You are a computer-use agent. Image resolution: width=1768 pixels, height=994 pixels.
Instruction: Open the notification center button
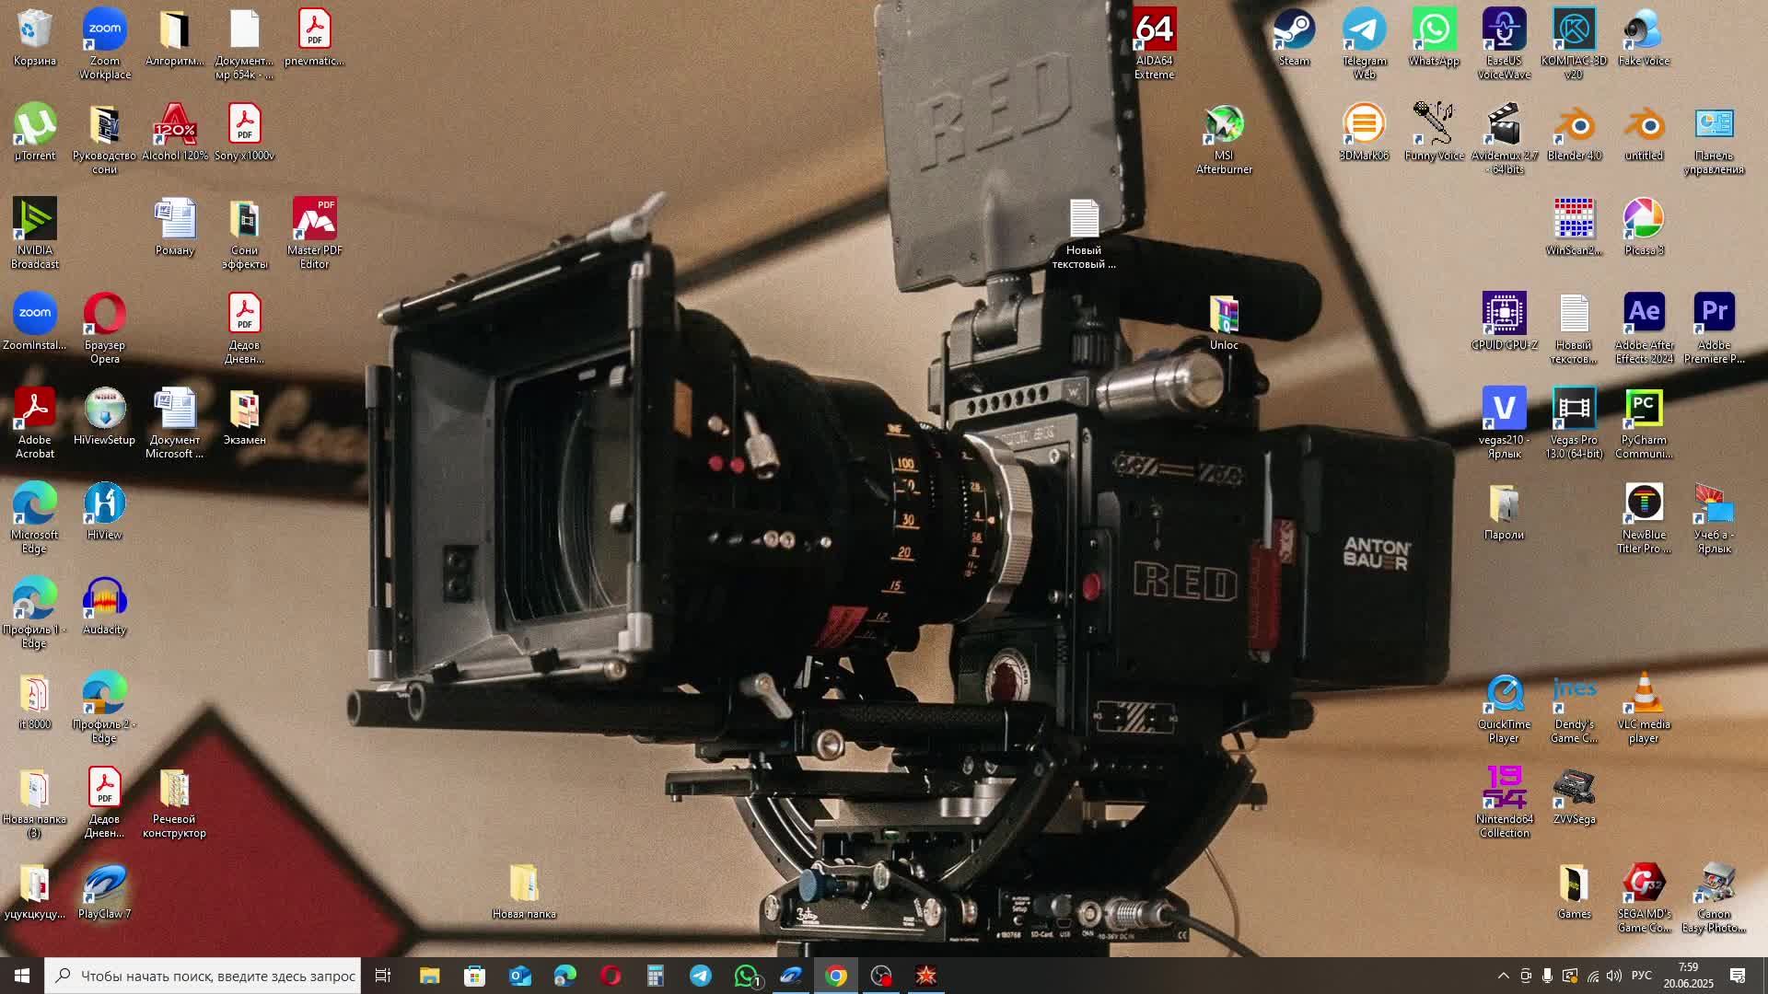click(1738, 976)
